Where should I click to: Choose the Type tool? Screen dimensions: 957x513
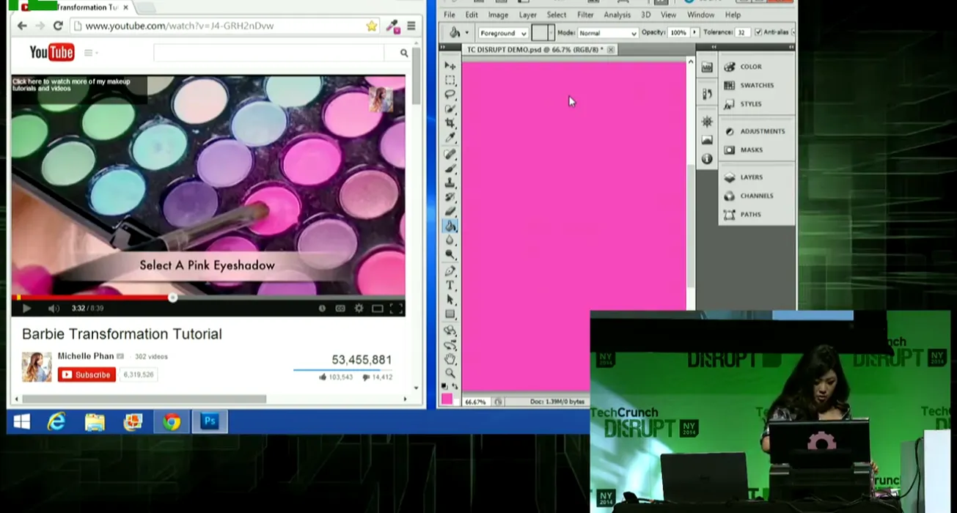click(450, 285)
